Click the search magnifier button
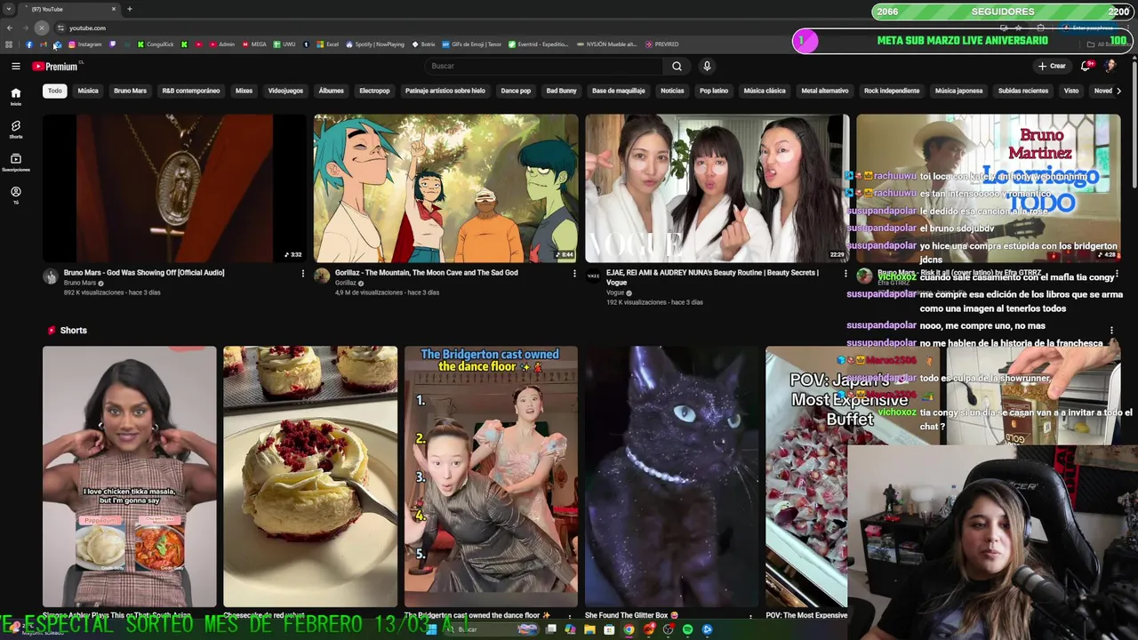This screenshot has height=640, width=1138. (677, 66)
